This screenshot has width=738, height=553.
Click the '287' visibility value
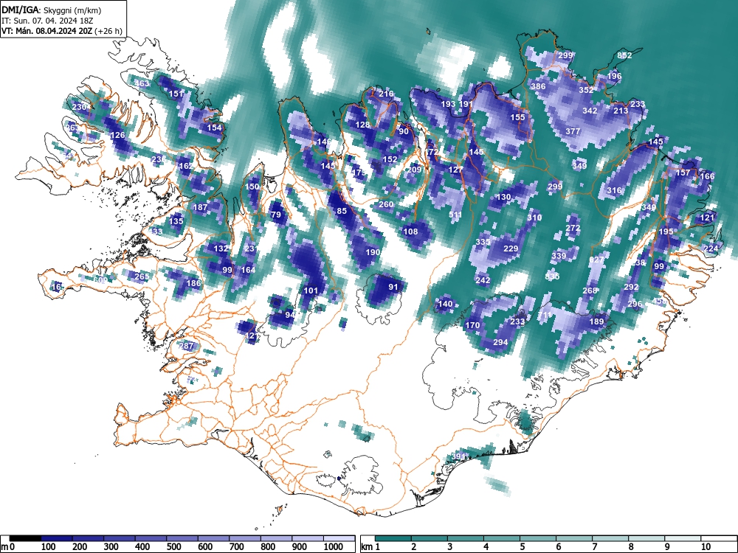pos(187,346)
